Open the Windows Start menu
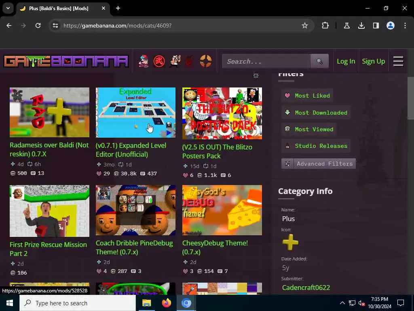 click(10, 303)
